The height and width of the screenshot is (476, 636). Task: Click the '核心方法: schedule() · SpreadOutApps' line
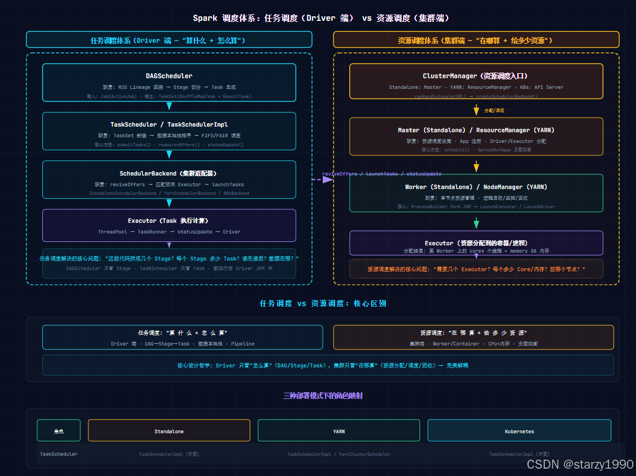click(x=476, y=150)
